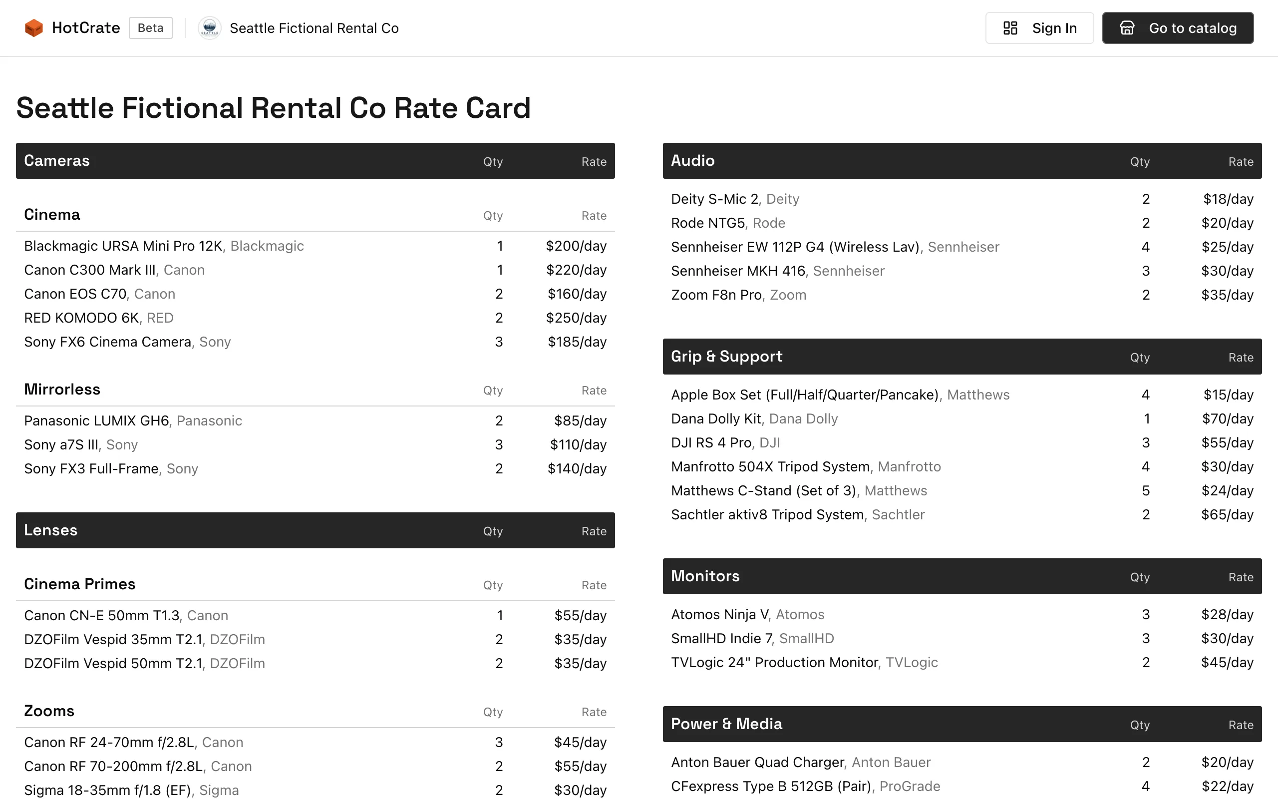This screenshot has height=799, width=1278.
Task: Click the Mirrorless subcategory heading
Action: pyautogui.click(x=62, y=390)
